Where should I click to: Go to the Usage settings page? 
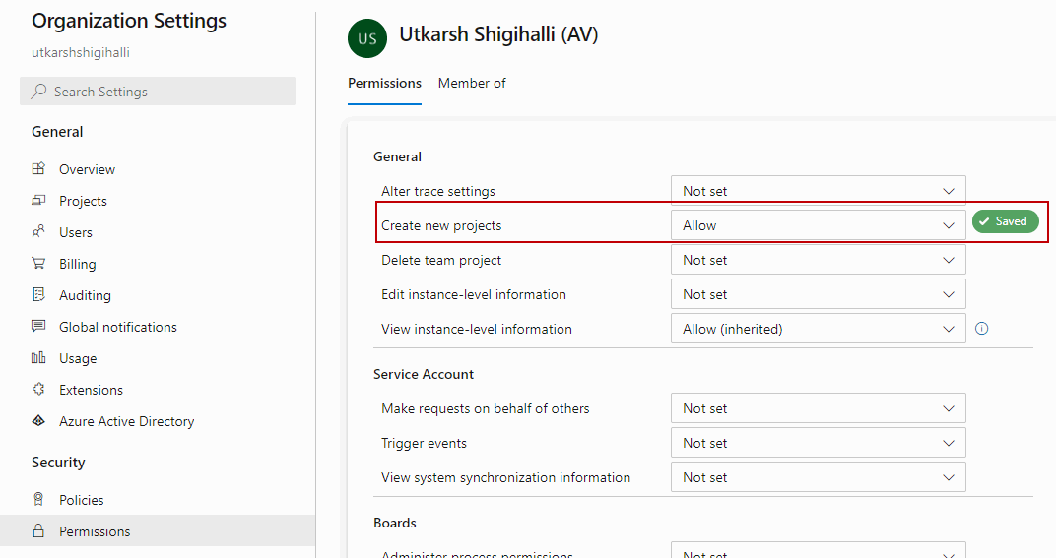(78, 358)
